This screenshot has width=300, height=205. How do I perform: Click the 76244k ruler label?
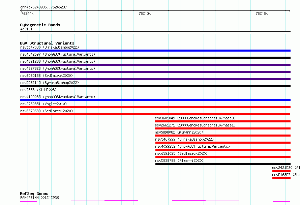[27, 13]
